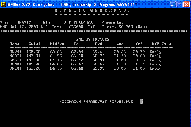The height and width of the screenshot is (127, 191).
Task: Click Fx value 66.40
Action: pos(77,68)
